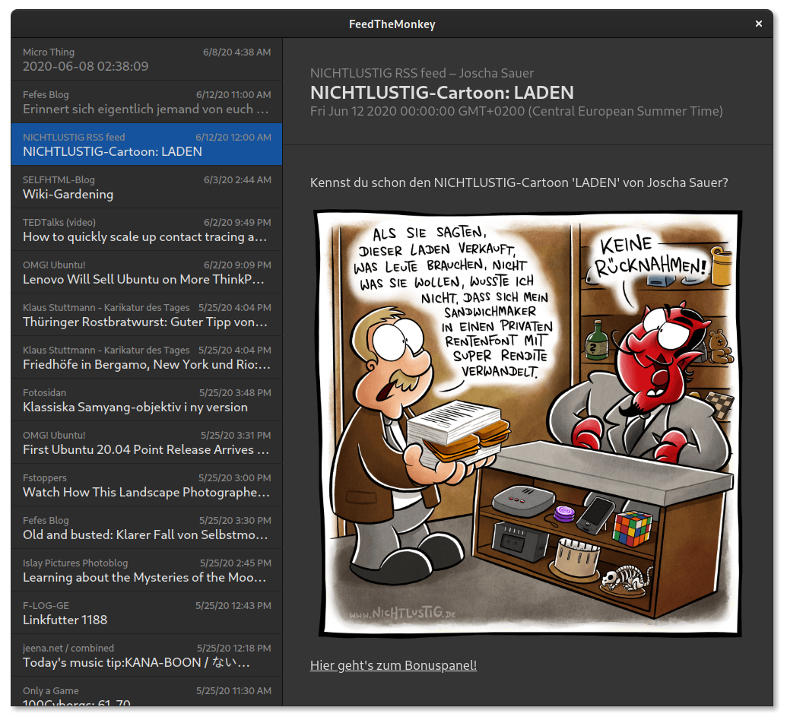
Task: Open 'First Ubuntu 20.04 Point Release Arrives' entry
Action: tap(147, 442)
